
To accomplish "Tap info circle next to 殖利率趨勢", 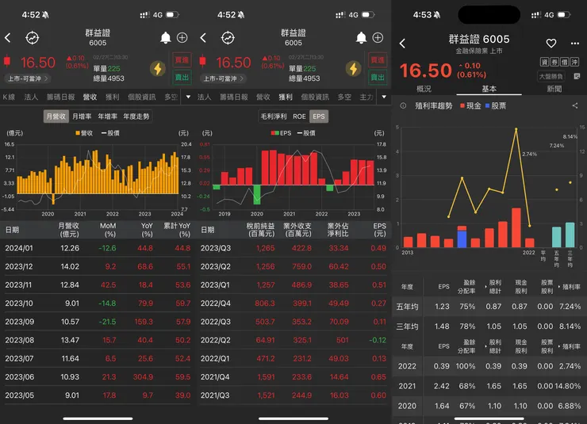I will point(403,106).
